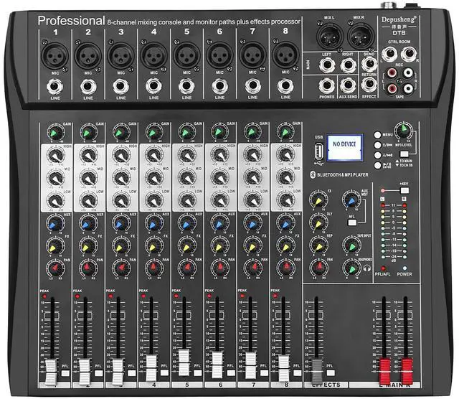Image resolution: width=459 pixels, height=399 pixels.
Task: Toggle the channel 8 PFL button
Action: point(297,372)
